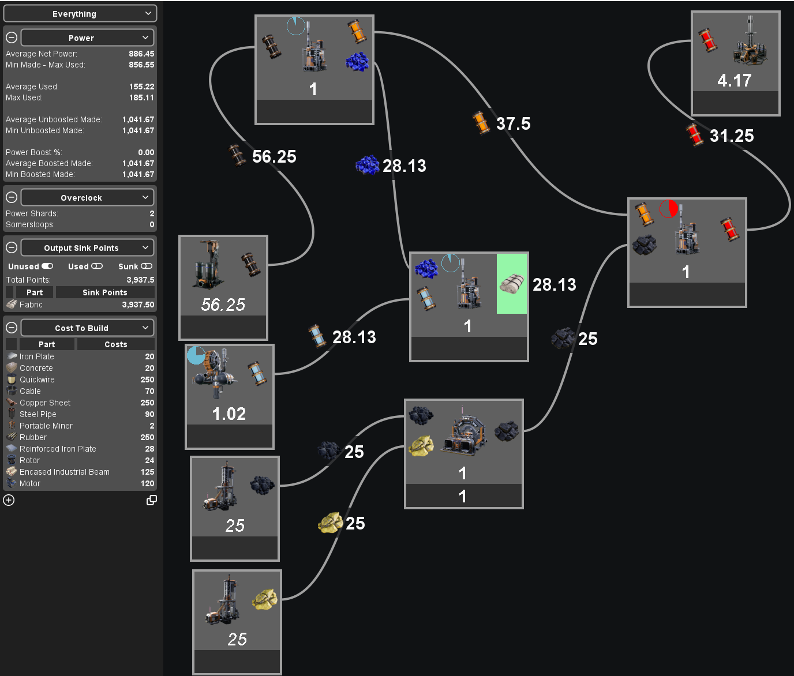
Task: Click the Part header in the Output Sink Points table
Action: tap(35, 292)
